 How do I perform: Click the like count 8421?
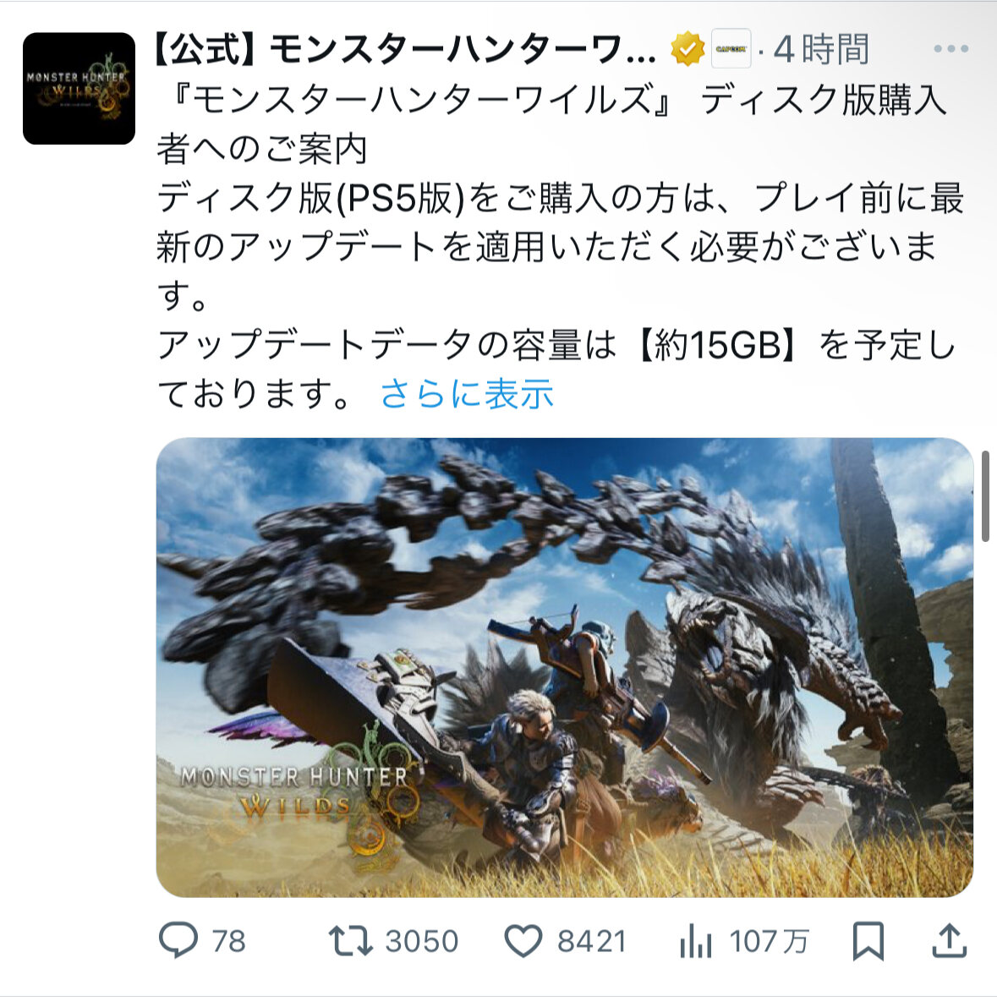[592, 942]
